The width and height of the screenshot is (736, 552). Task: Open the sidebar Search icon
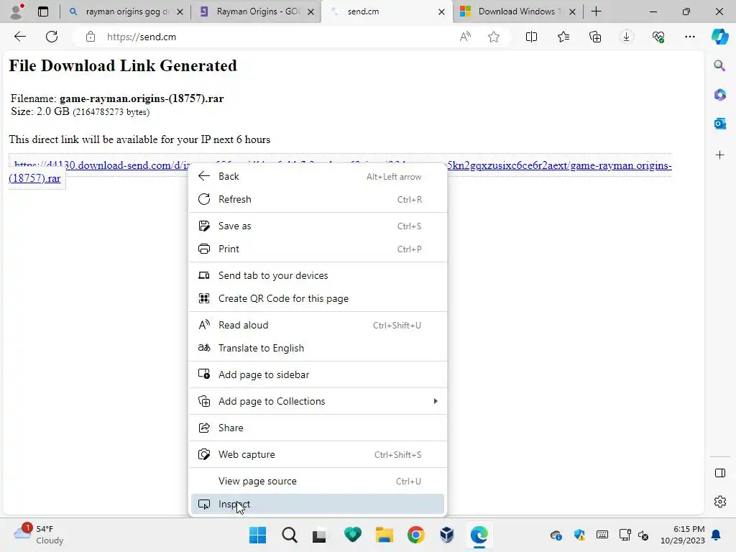[719, 65]
